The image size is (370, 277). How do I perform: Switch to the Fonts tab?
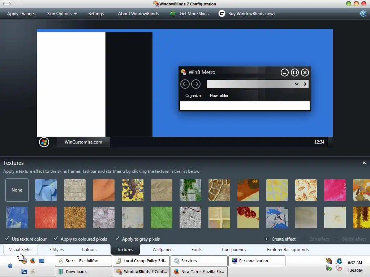[x=197, y=250]
